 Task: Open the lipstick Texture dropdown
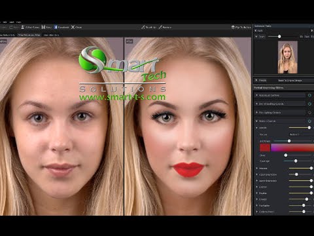pos(301,134)
